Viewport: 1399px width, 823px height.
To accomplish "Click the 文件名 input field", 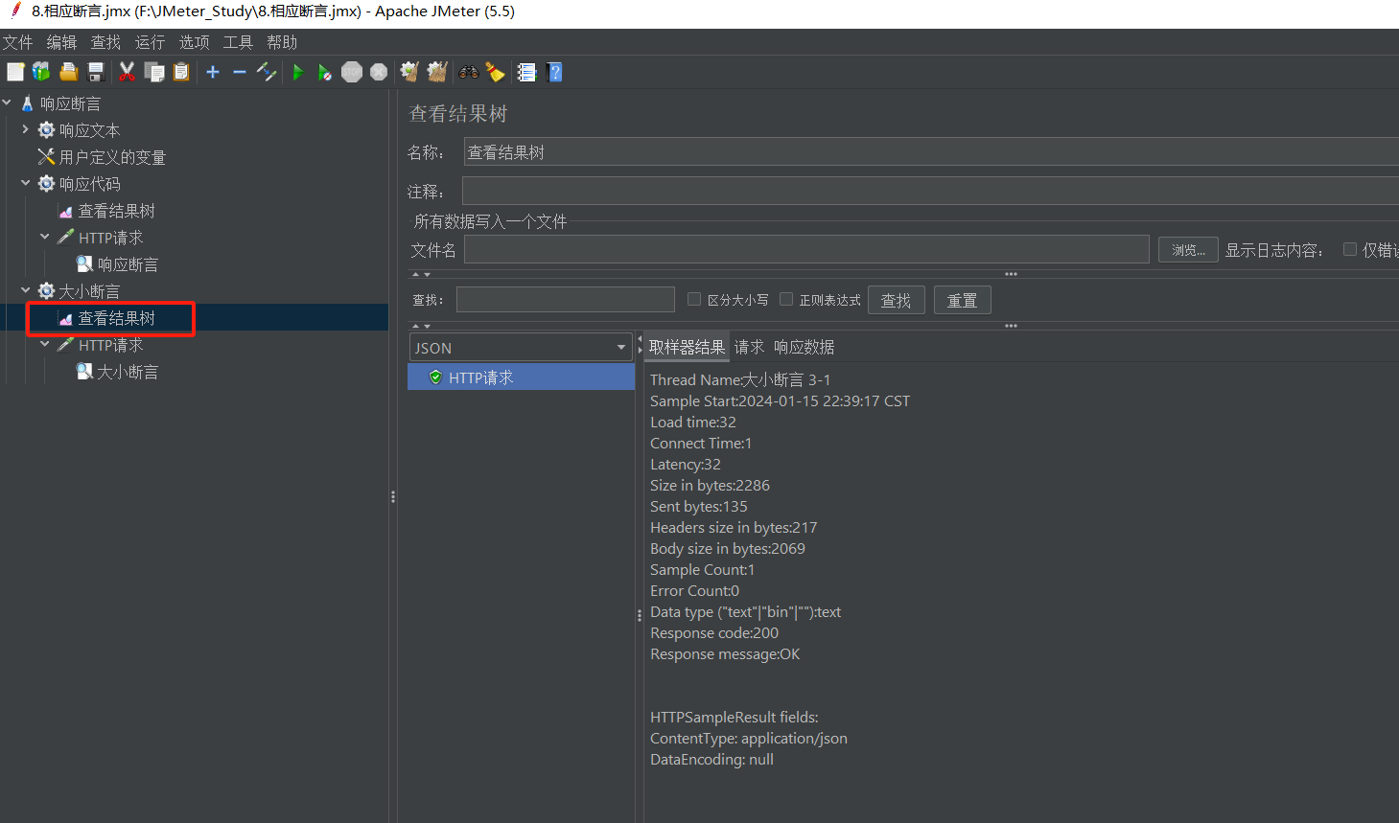I will (806, 249).
